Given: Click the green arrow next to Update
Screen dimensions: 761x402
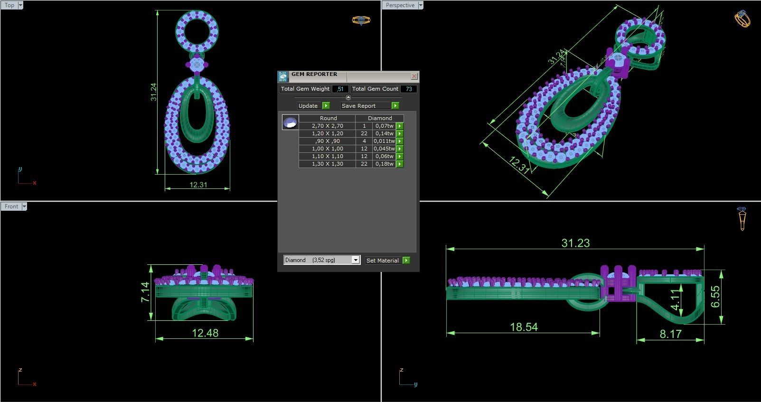Looking at the screenshot, I should (326, 106).
